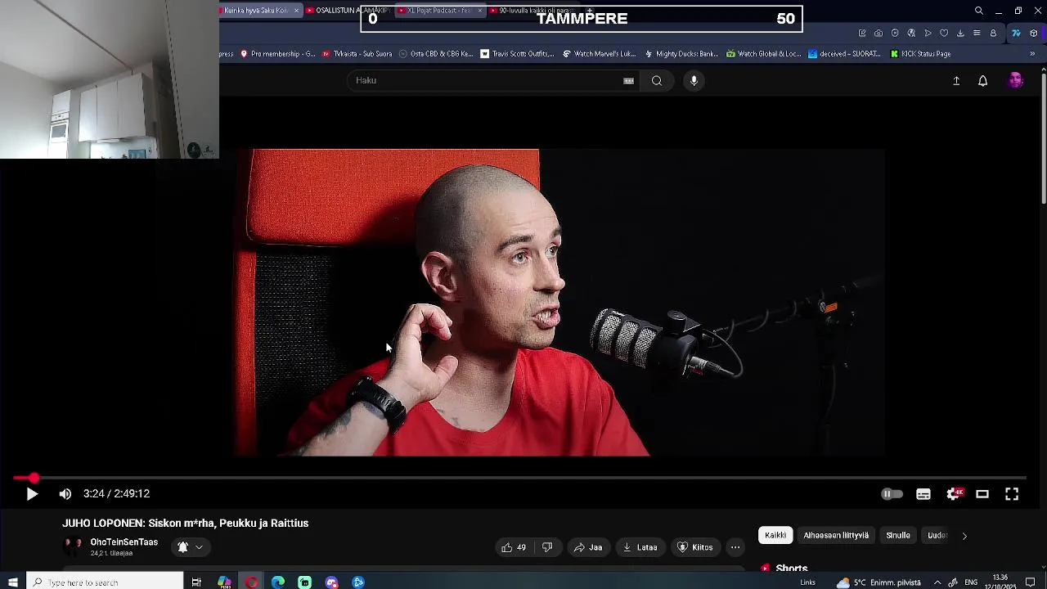Screen dimensions: 1047x589
Task: Open the deceived - SUORAT bookmark
Action: (x=844, y=54)
